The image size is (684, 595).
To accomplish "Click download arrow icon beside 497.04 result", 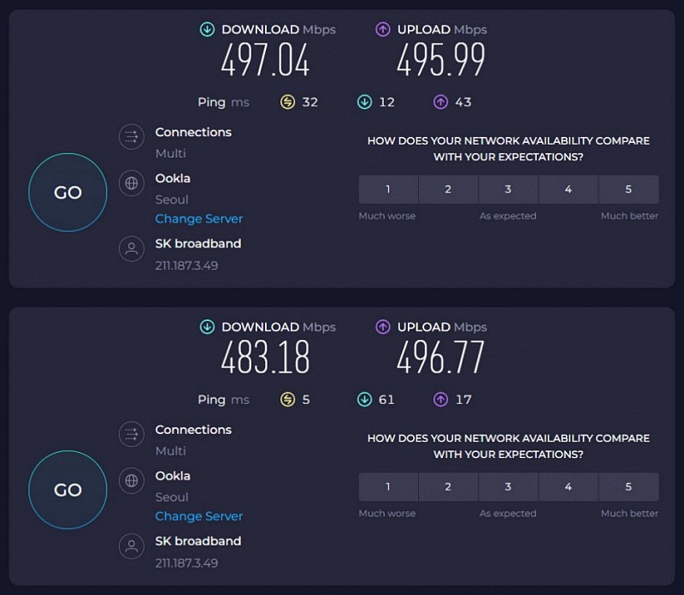I will point(207,30).
